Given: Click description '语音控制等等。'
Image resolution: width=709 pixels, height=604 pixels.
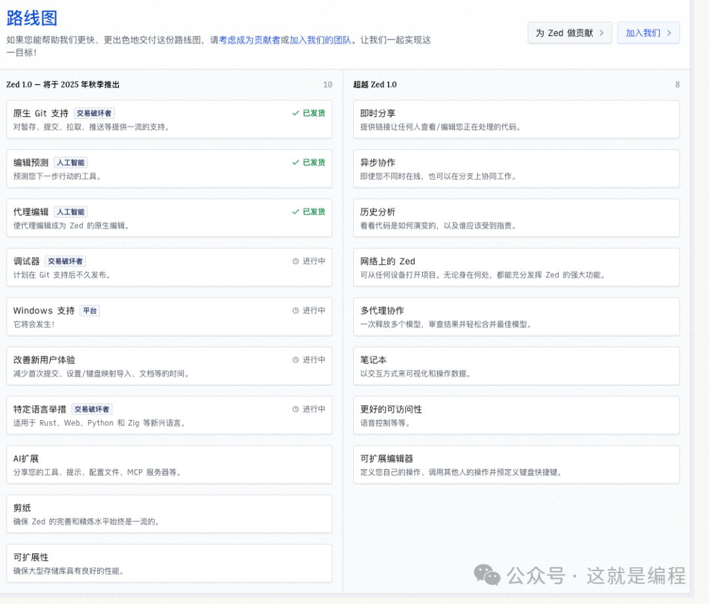Looking at the screenshot, I should (x=385, y=423).
